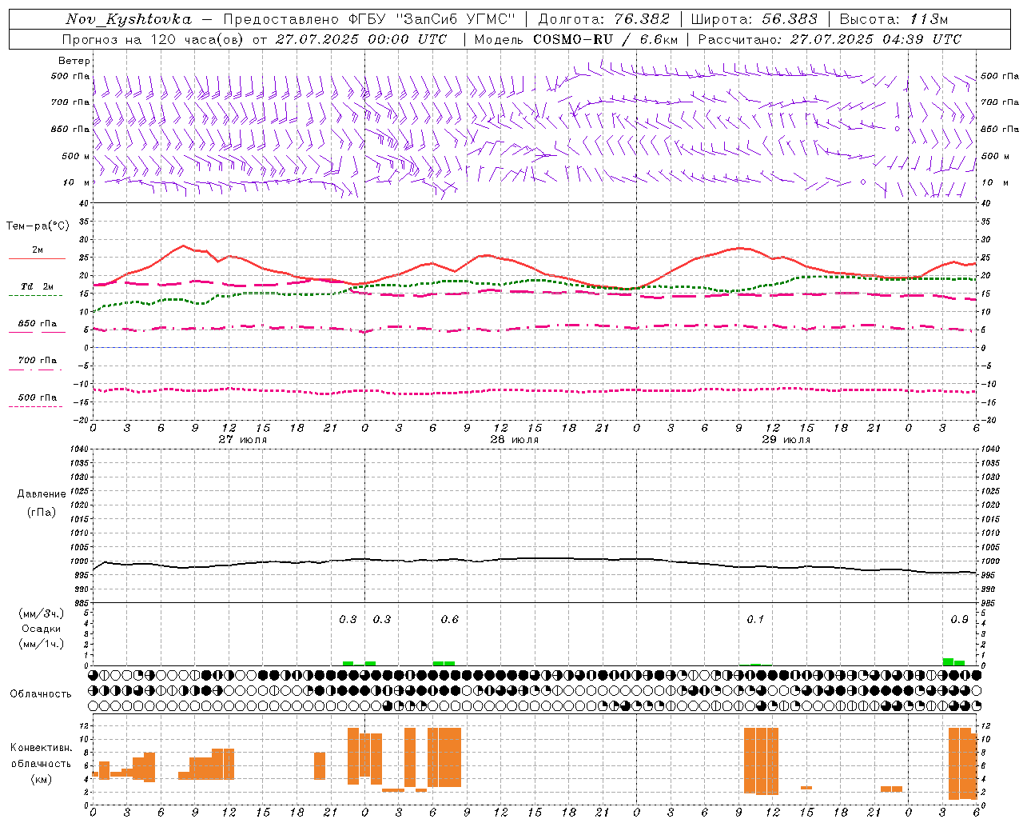Click the Конвективн. label
The width and height of the screenshot is (1023, 819).
tap(42, 748)
